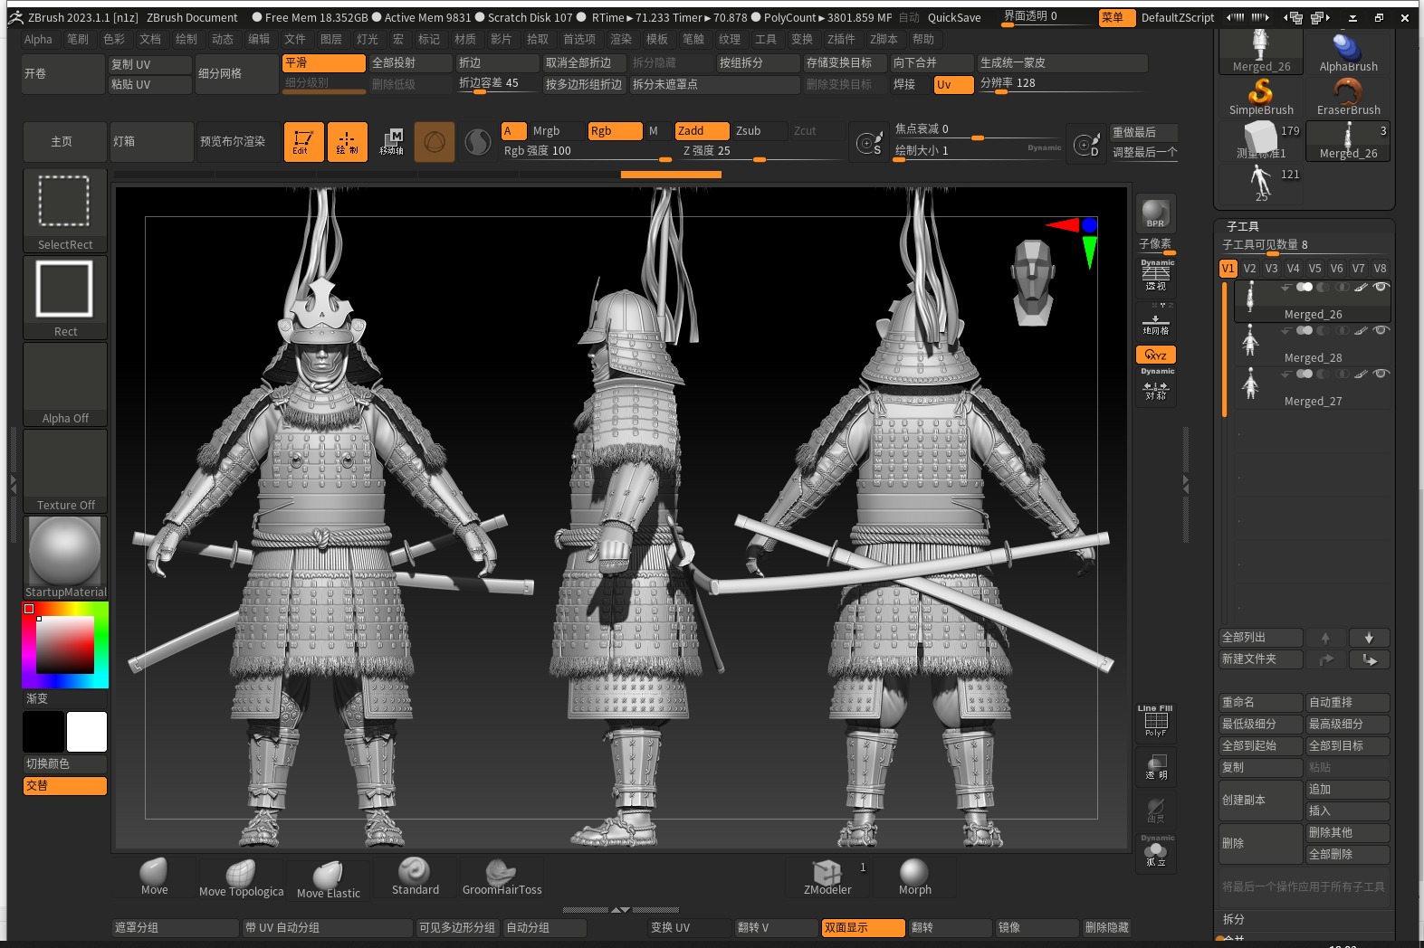Toggle alternate (交替) color button
The height and width of the screenshot is (948, 1424).
click(65, 785)
